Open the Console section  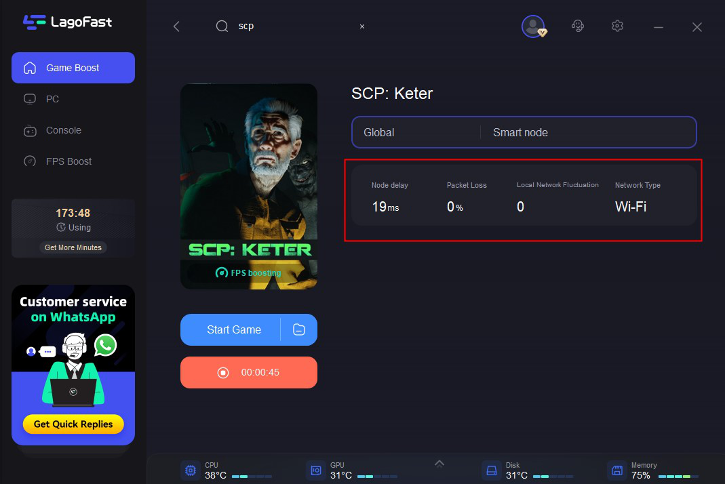coord(73,130)
